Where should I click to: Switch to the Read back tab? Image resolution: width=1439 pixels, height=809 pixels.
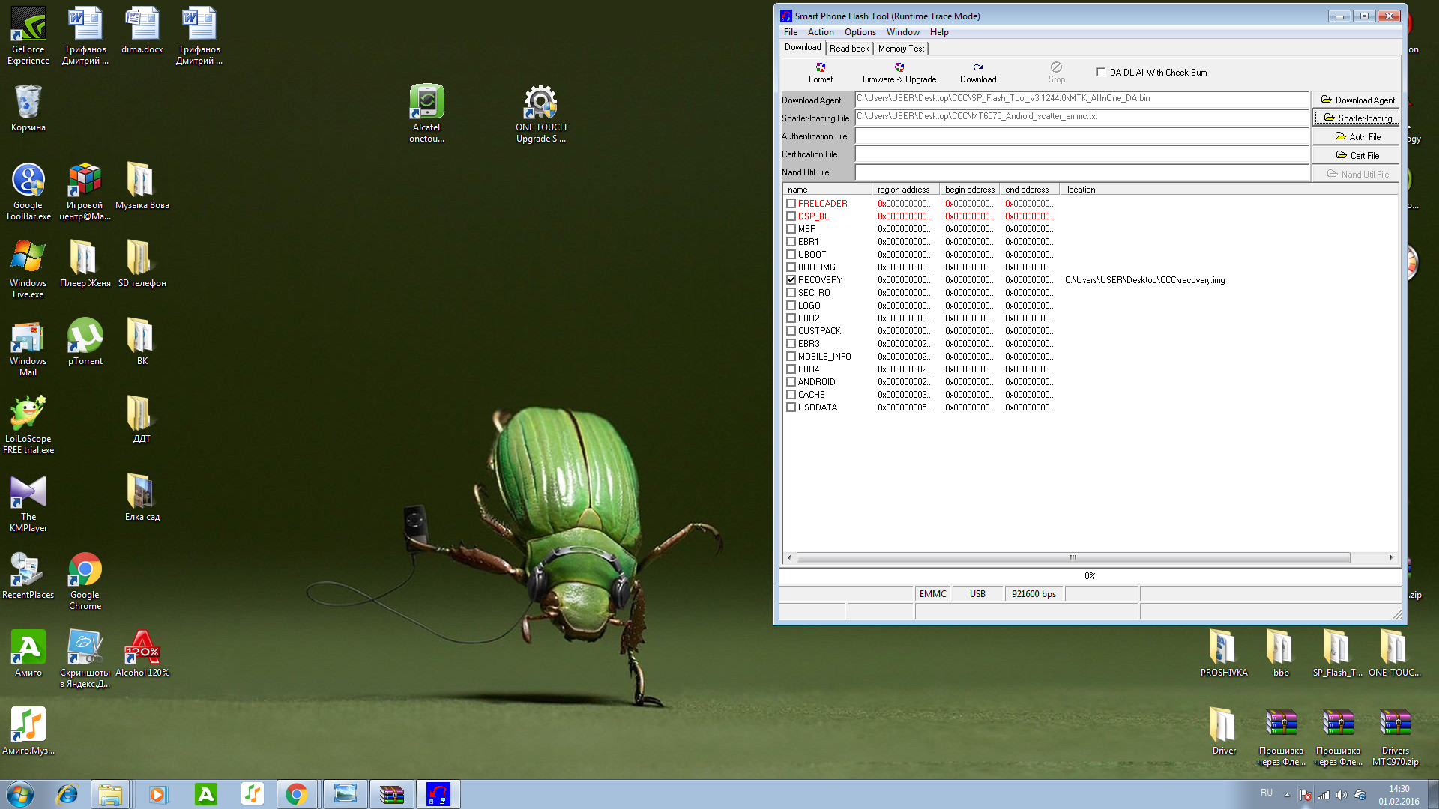[x=849, y=49]
